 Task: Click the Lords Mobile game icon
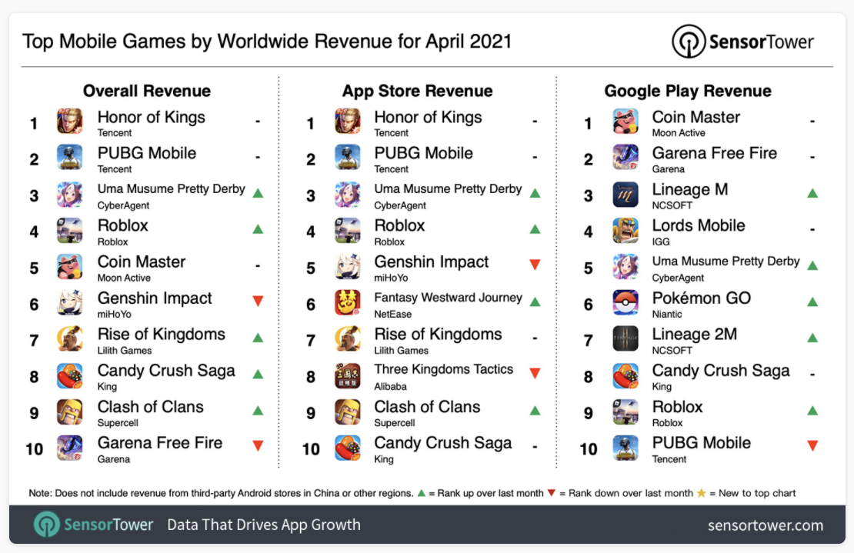(x=625, y=230)
